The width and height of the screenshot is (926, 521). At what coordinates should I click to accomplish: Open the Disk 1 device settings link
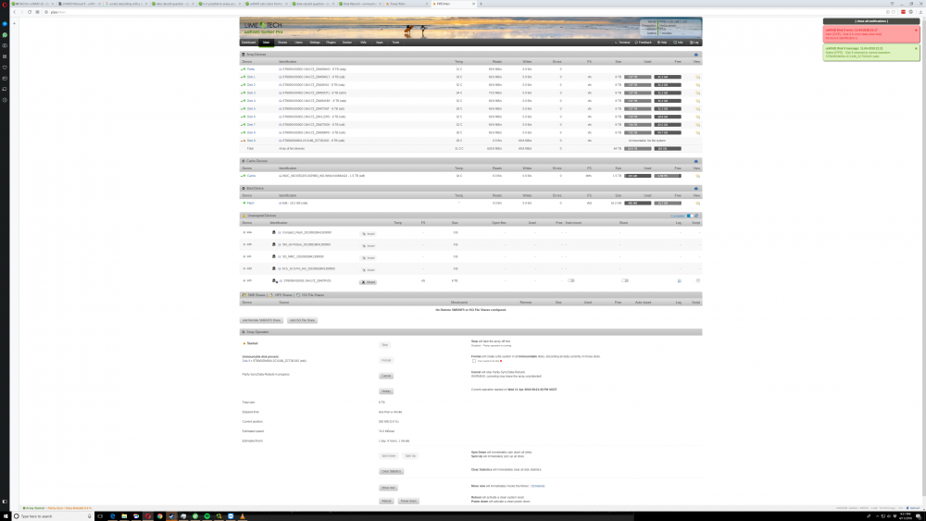click(x=251, y=77)
